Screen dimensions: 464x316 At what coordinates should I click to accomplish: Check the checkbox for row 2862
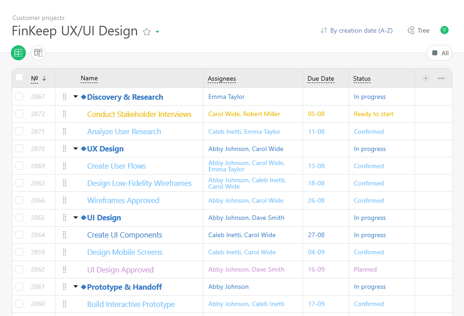(x=19, y=269)
